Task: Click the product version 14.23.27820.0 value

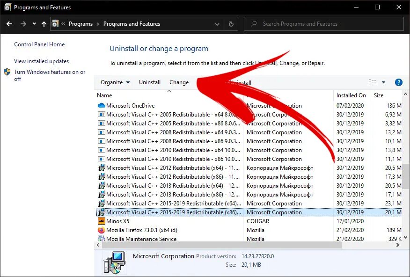Action: [x=257, y=256]
